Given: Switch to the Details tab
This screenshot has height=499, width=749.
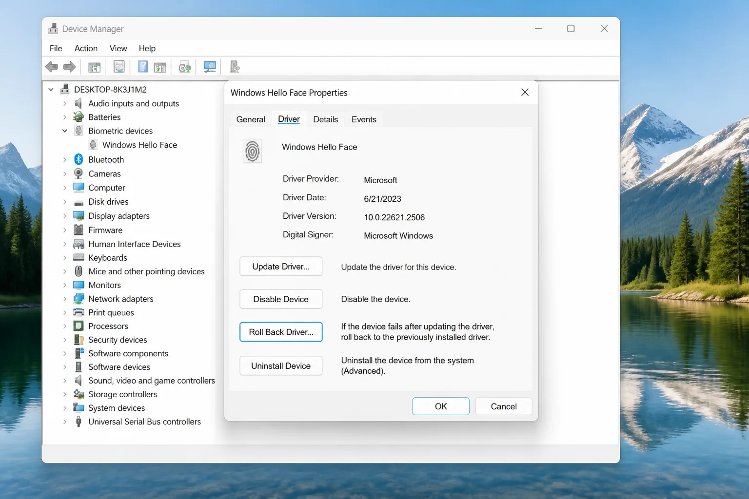Looking at the screenshot, I should (325, 119).
